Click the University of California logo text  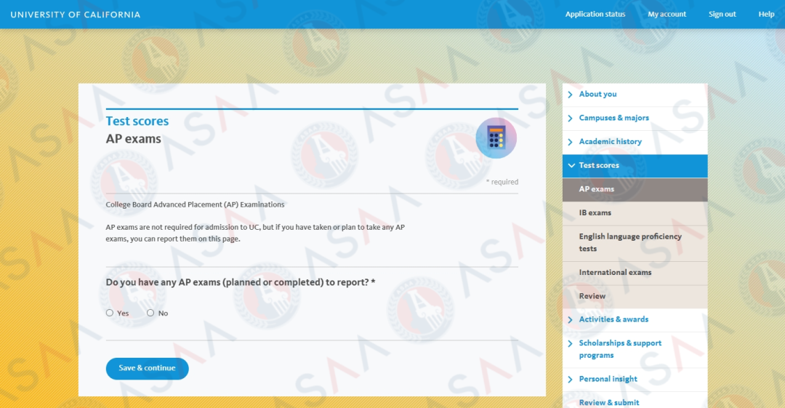pyautogui.click(x=76, y=15)
